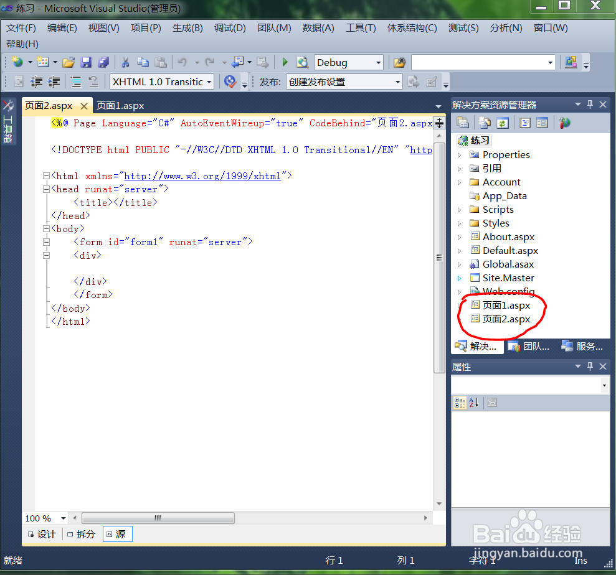Viewport: 616px width, 575px height.
Task: Collapse the html element outline
Action: [x=46, y=176]
